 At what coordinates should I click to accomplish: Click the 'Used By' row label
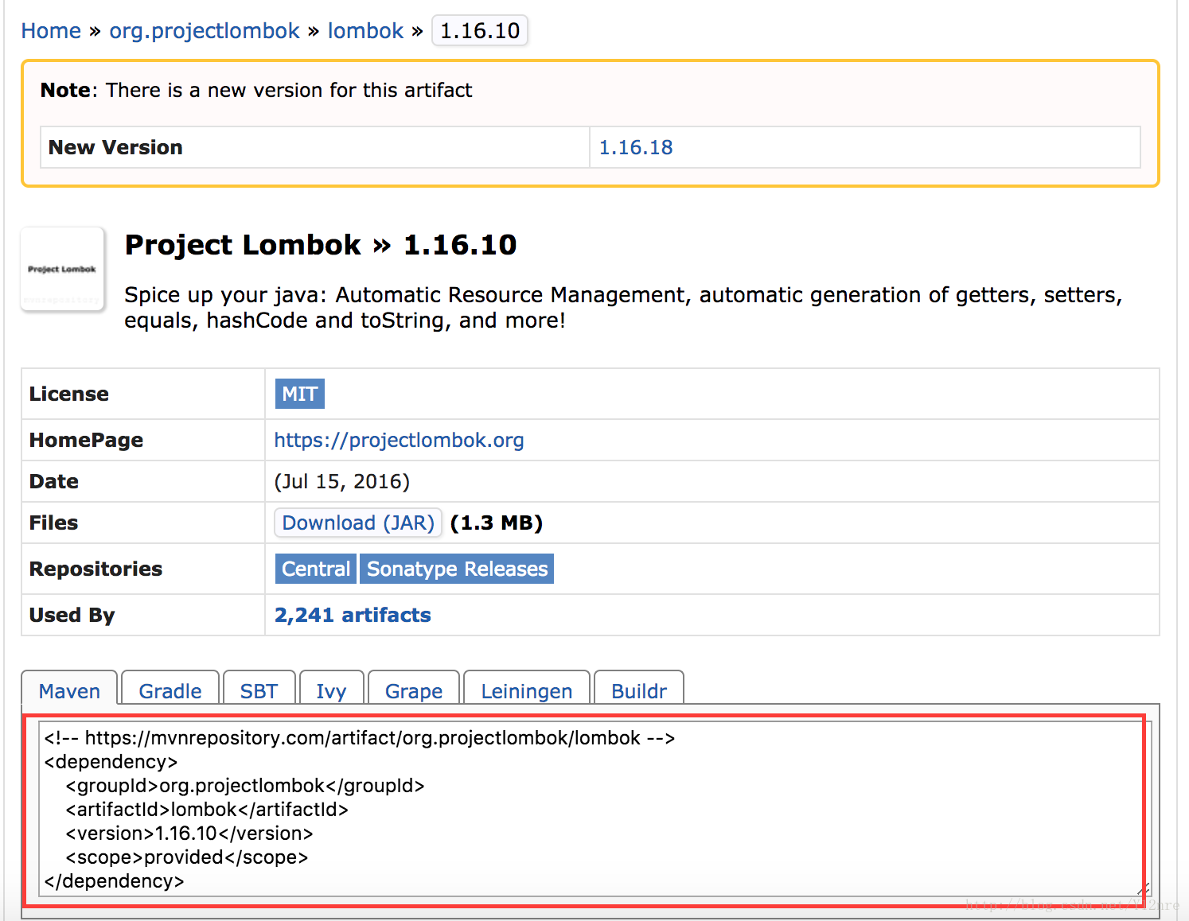click(72, 615)
